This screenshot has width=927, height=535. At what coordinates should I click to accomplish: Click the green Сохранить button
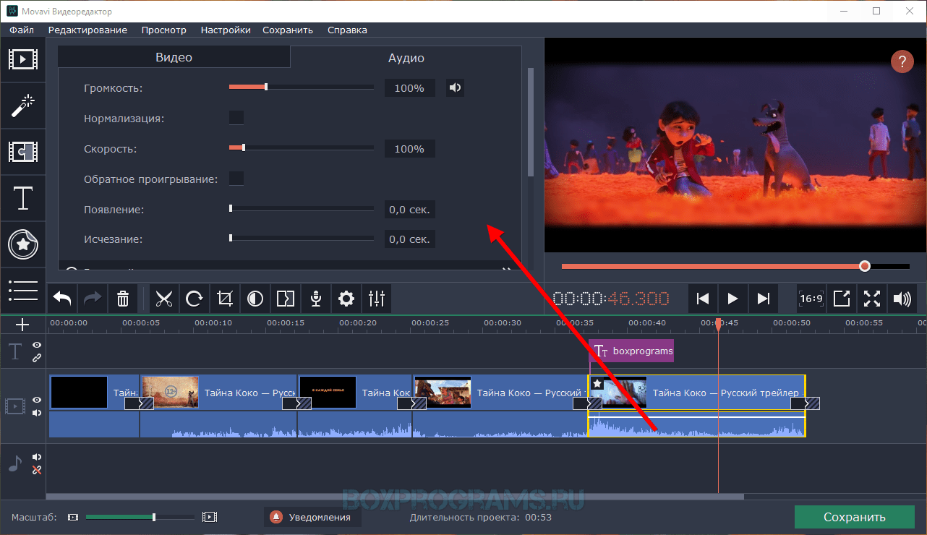(x=855, y=517)
